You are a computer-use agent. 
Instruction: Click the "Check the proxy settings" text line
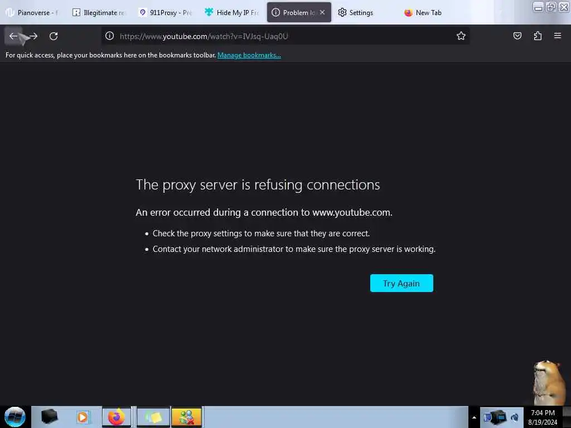pyautogui.click(x=261, y=234)
